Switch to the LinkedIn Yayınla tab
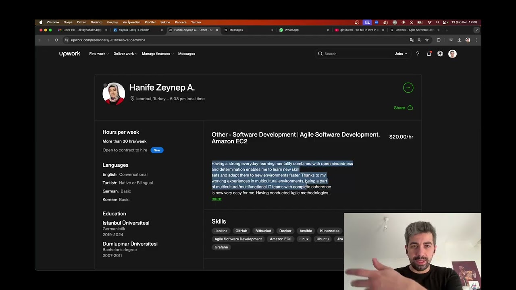 tap(137, 30)
